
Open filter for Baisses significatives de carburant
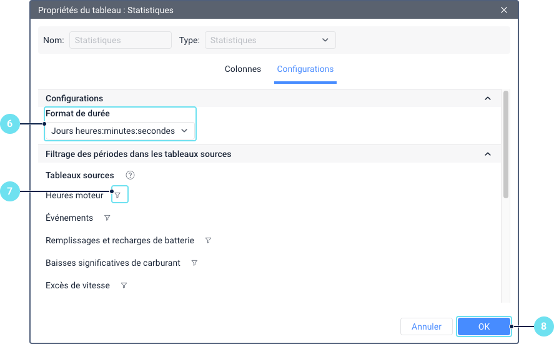(194, 263)
